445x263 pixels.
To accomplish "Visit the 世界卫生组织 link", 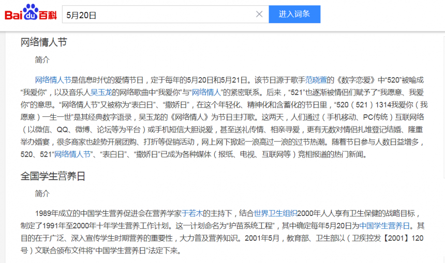I will click(275, 213).
